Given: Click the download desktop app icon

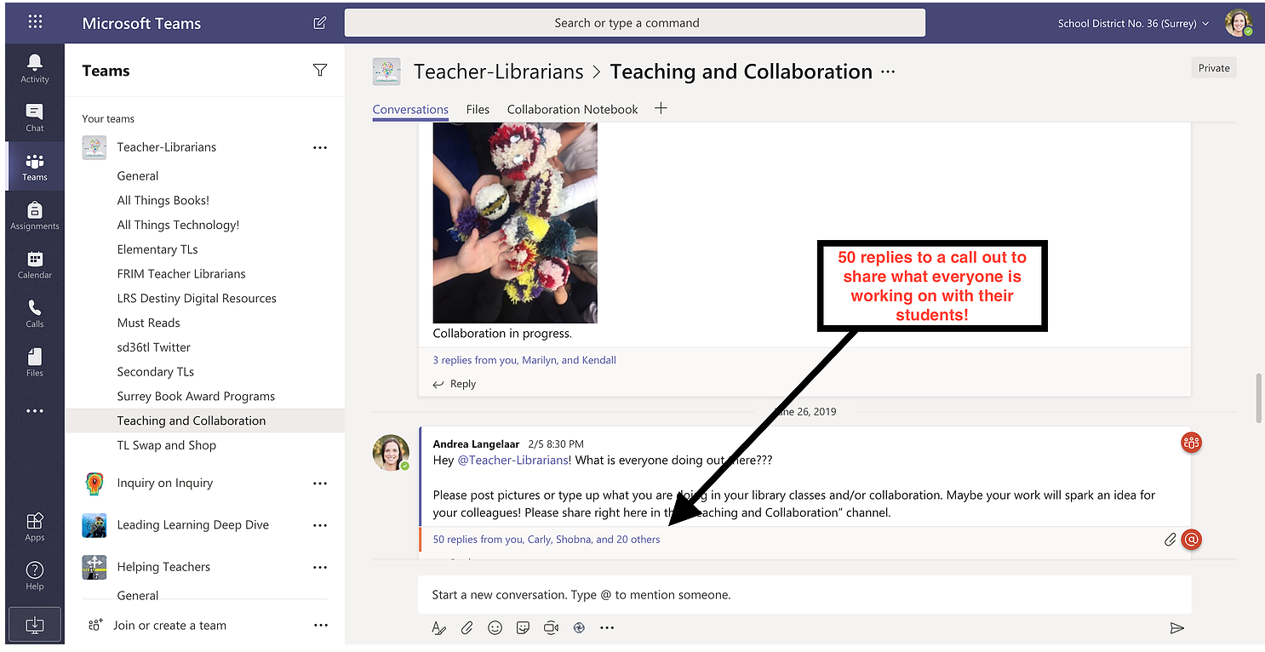Looking at the screenshot, I should [x=35, y=625].
